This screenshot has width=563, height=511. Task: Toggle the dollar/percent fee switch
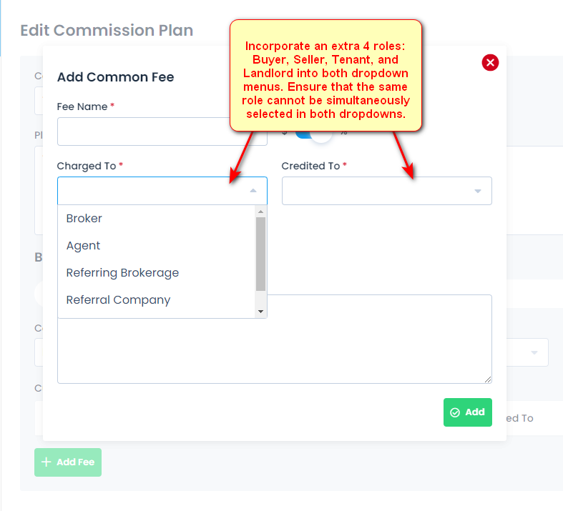[313, 134]
